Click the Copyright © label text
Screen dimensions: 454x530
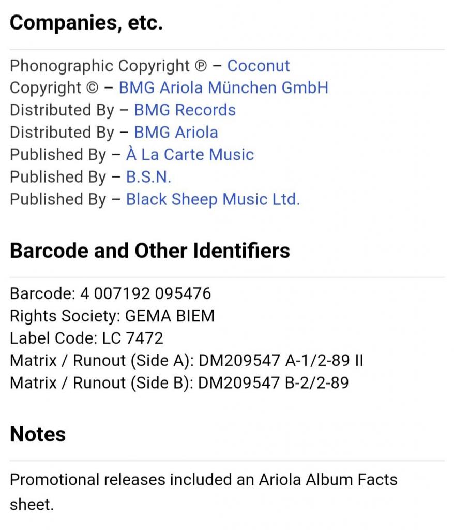[54, 87]
